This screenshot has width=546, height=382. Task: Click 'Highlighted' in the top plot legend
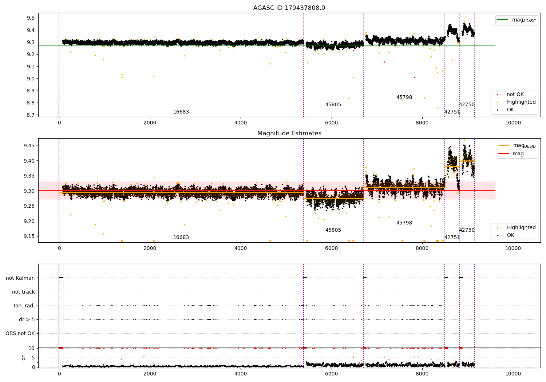coord(521,102)
